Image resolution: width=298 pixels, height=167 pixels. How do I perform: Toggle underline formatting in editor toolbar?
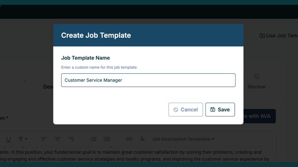coord(8,139)
